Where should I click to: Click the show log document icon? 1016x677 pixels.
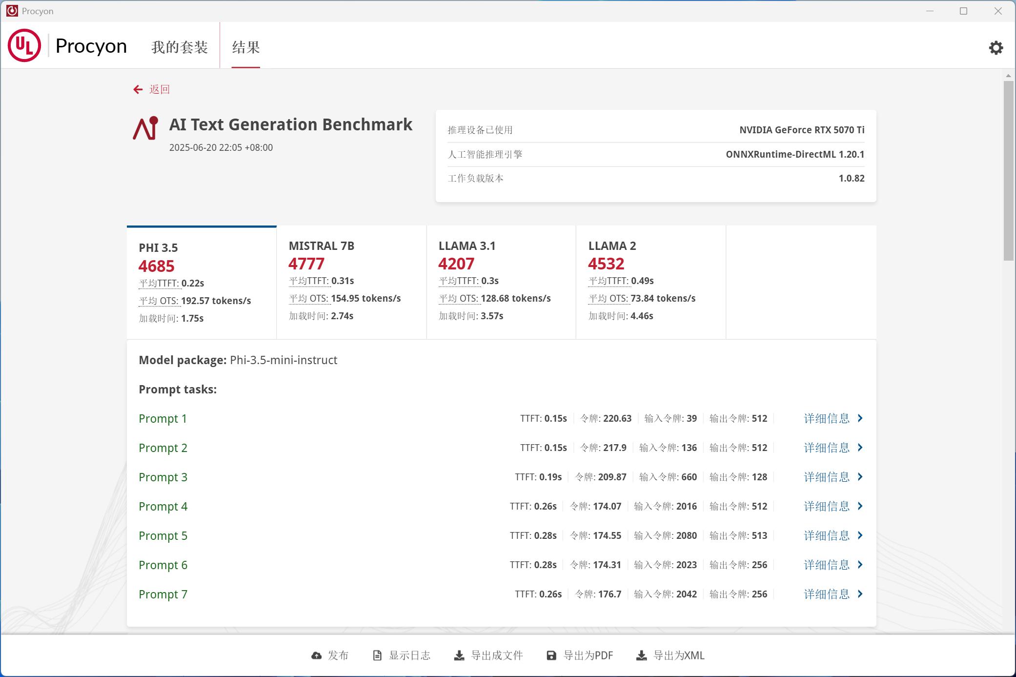click(377, 656)
